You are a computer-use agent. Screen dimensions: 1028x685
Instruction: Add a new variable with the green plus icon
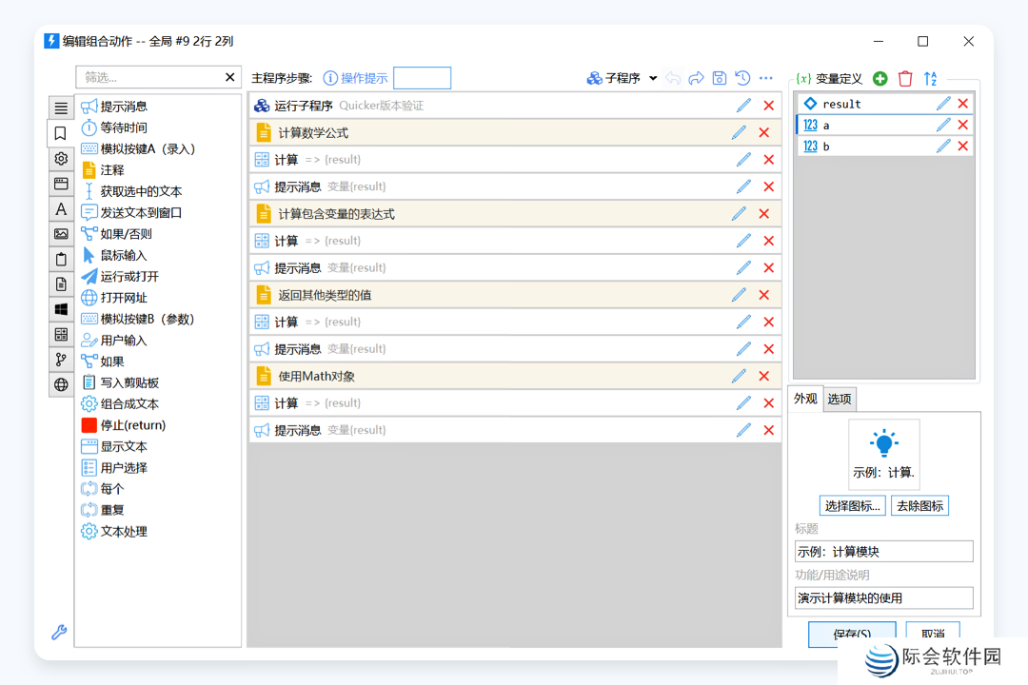pyautogui.click(x=879, y=78)
